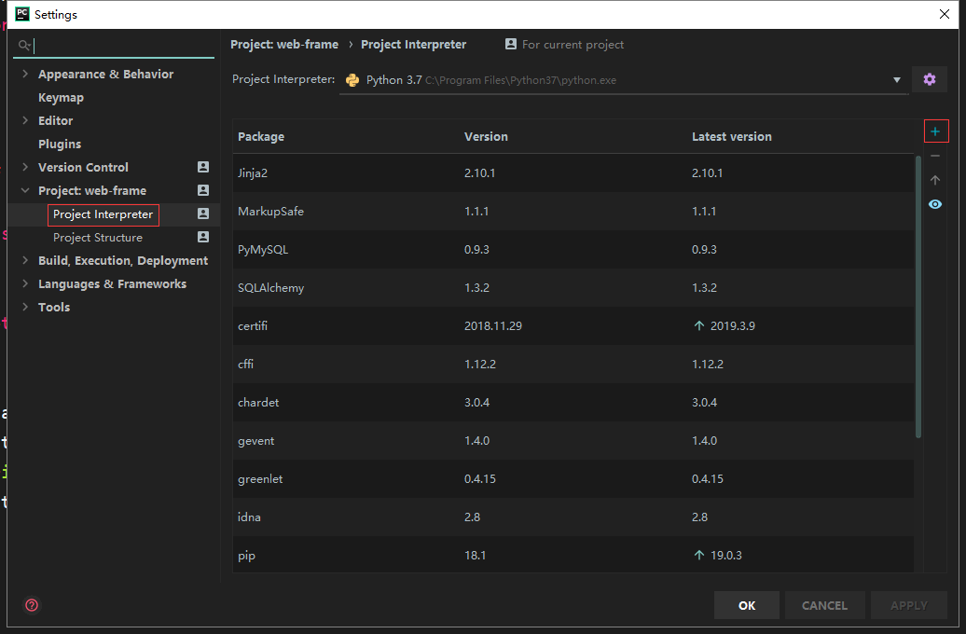Click the search magnifier icon
Screen dimensions: 966x634
click(24, 45)
